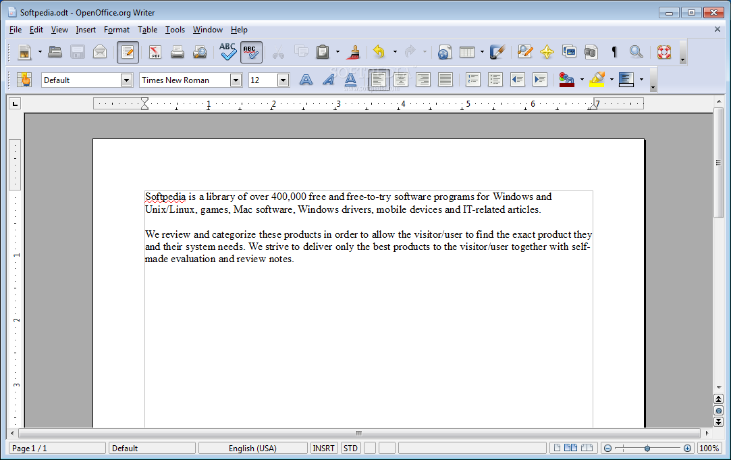Click the Open file icon
731x460 pixels.
[55, 52]
